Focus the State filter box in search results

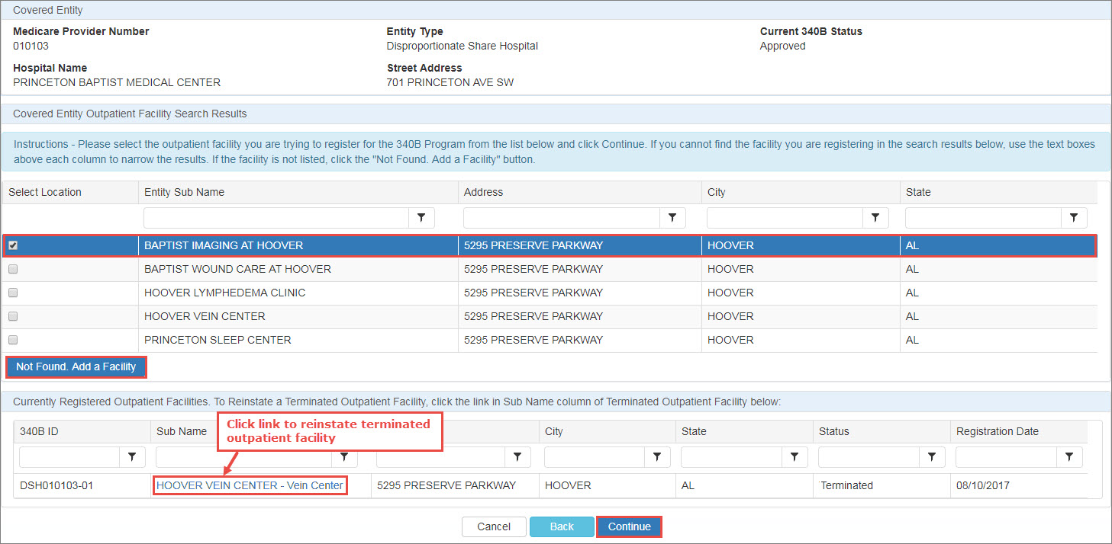[983, 218]
